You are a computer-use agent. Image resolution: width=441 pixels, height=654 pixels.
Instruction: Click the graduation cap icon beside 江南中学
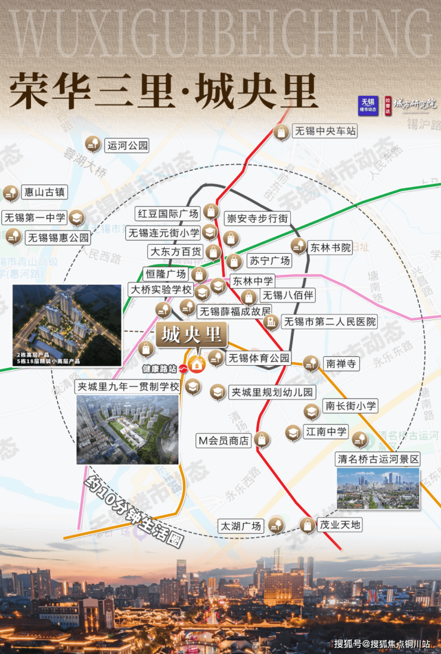(293, 432)
